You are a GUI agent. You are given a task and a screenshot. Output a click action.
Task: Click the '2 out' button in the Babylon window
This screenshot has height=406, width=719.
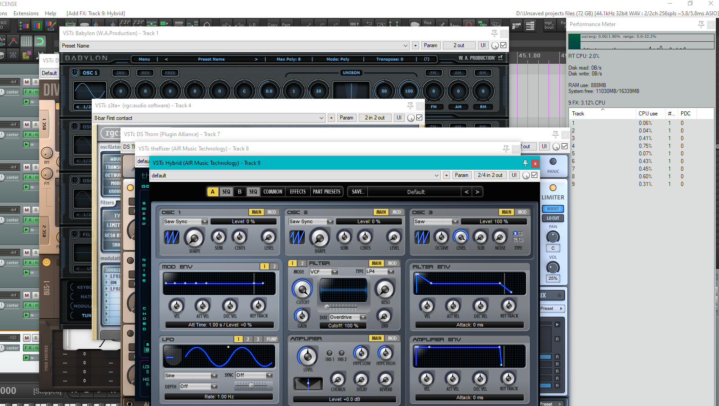(459, 45)
